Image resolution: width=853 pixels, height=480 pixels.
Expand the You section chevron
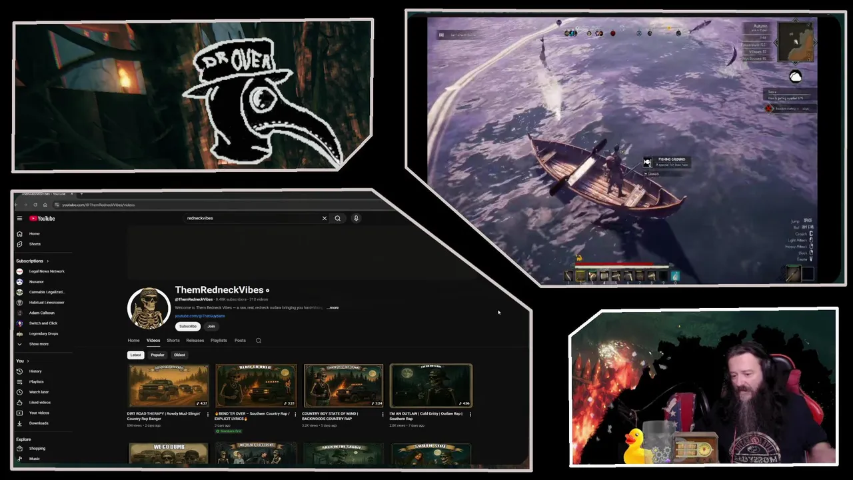click(27, 361)
